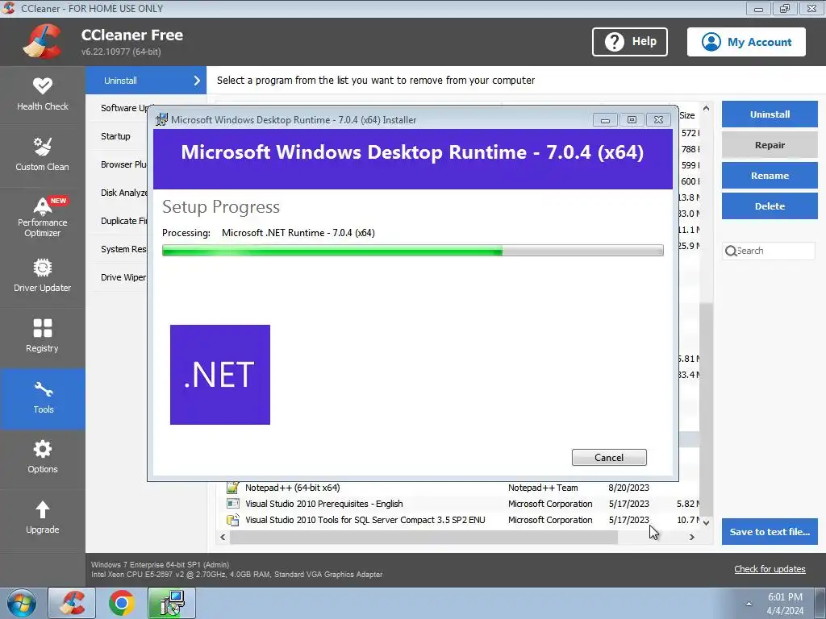The height and width of the screenshot is (619, 826).
Task: Switch to installer taskbar icon
Action: point(172,603)
